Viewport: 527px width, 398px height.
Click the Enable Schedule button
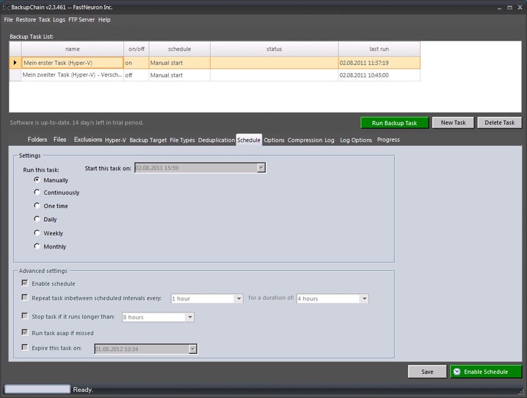(x=486, y=372)
